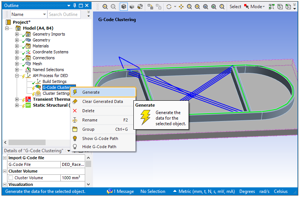Activate the Pan four-arrow tool
The width and height of the screenshot is (299, 197).
[181, 7]
